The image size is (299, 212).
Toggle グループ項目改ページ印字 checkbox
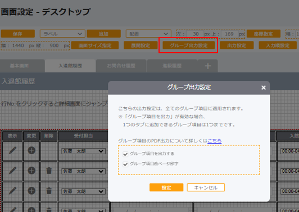tap(125, 164)
